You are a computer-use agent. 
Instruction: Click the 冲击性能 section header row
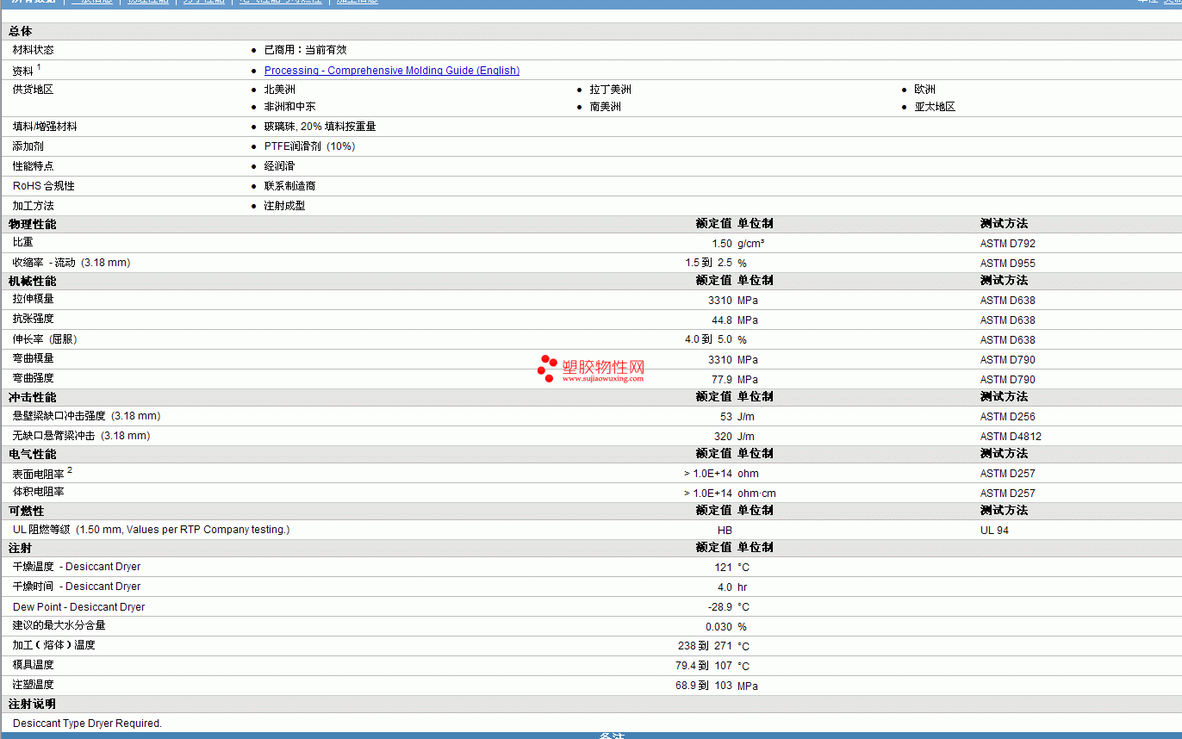(x=33, y=397)
